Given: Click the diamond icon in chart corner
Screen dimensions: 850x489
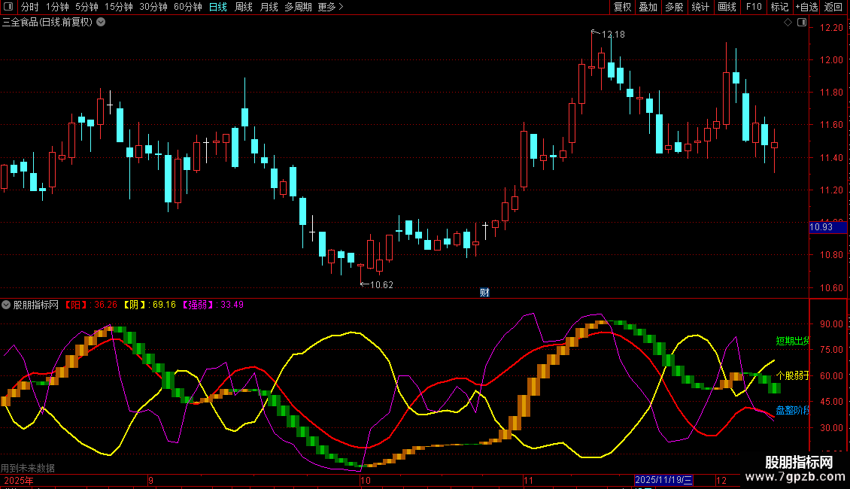Looking at the screenshot, I should point(788,23).
